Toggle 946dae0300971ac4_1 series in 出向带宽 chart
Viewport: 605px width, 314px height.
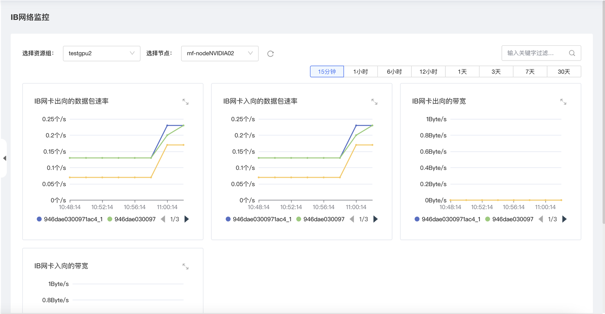click(447, 219)
